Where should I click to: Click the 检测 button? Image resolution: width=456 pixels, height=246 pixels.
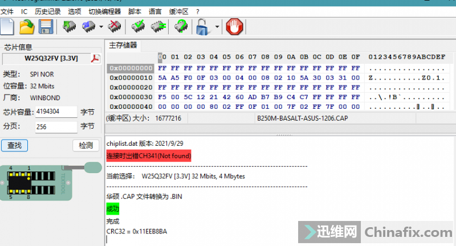pyautogui.click(x=86, y=145)
